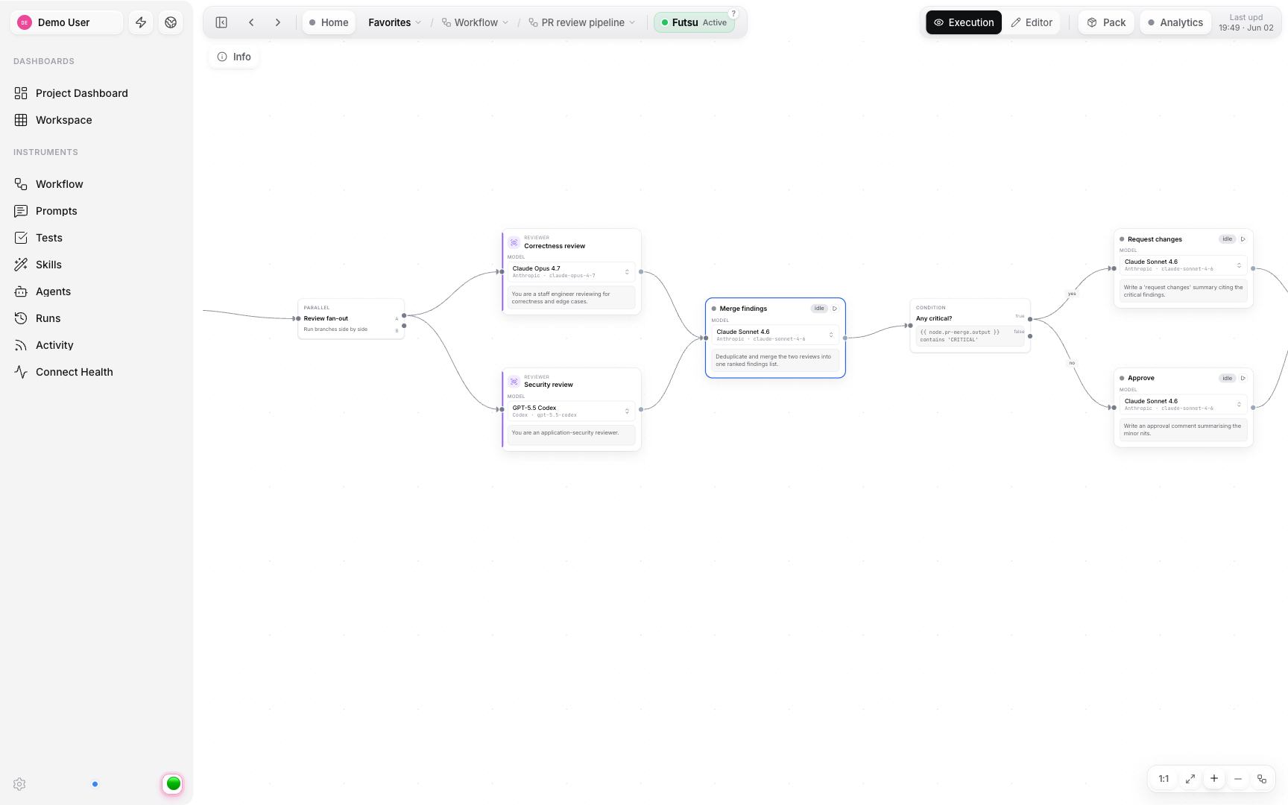Image resolution: width=1288 pixels, height=805 pixels.
Task: Click the Approve node prompt text box
Action: tap(1184, 430)
